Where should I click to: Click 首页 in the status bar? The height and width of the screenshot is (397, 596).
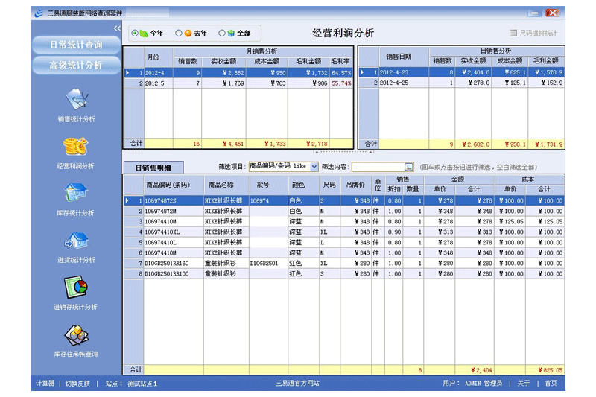coord(551,384)
